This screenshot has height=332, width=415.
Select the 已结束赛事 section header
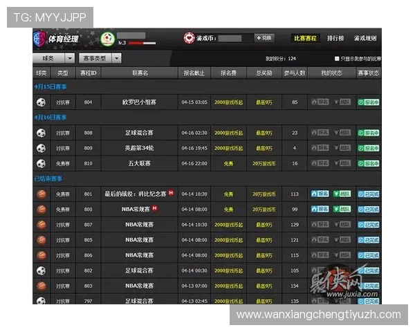pyautogui.click(x=48, y=178)
